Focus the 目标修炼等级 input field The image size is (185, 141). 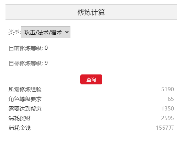[107, 63]
